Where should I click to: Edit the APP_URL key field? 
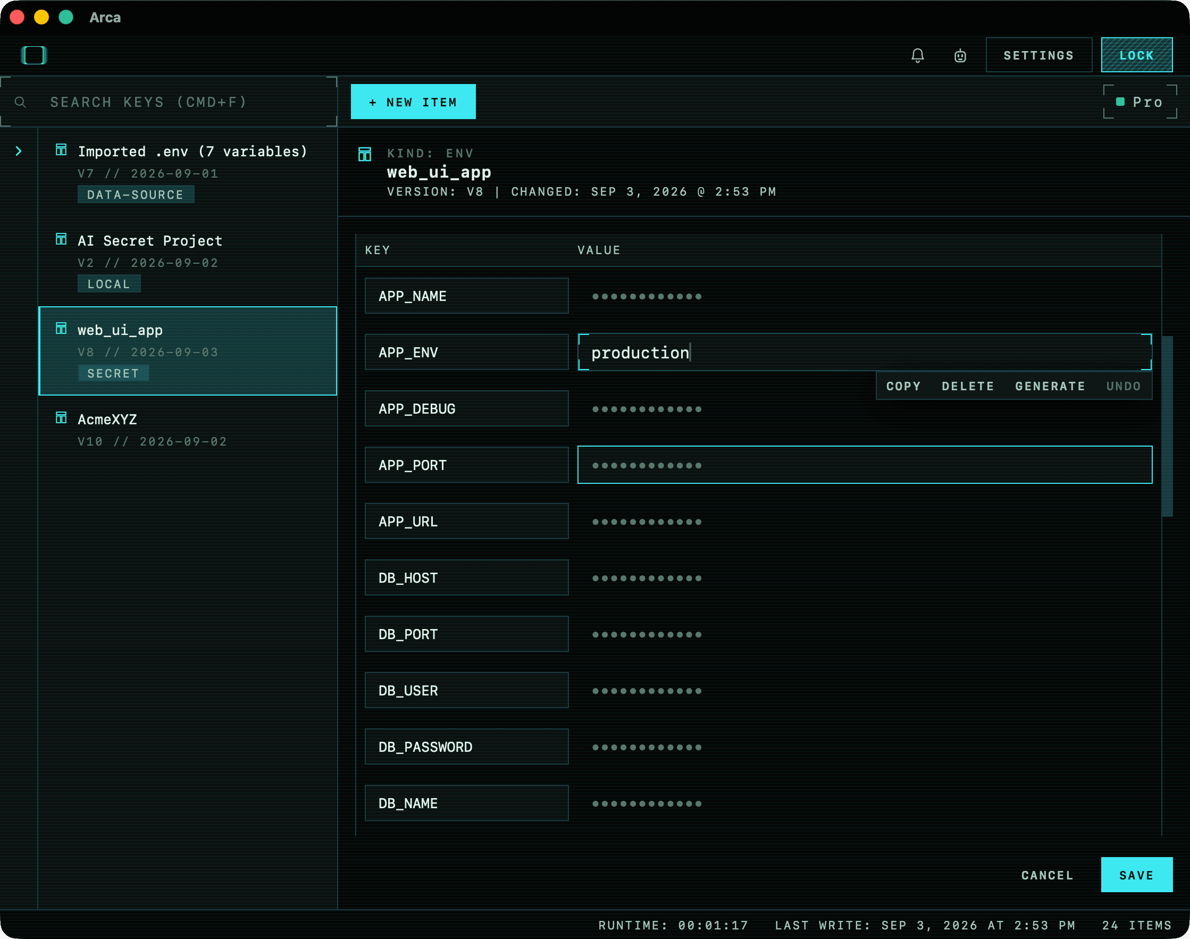[x=466, y=521]
